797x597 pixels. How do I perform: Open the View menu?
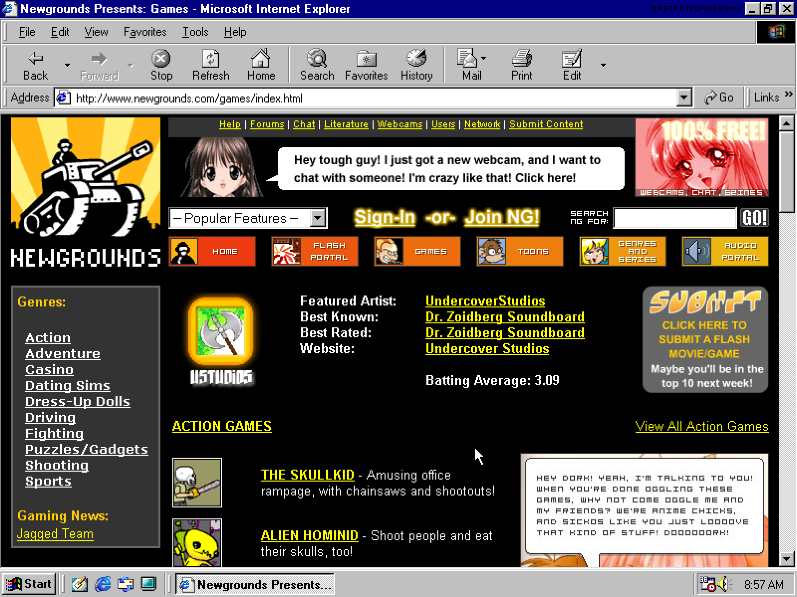(x=96, y=32)
